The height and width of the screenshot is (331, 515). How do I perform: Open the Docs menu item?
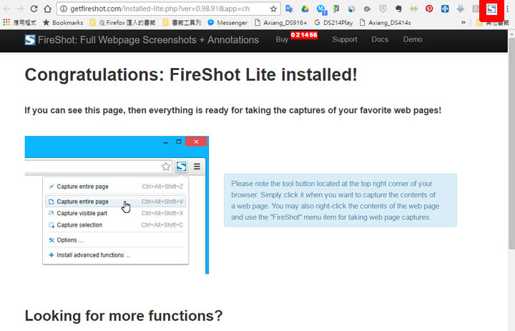[380, 39]
